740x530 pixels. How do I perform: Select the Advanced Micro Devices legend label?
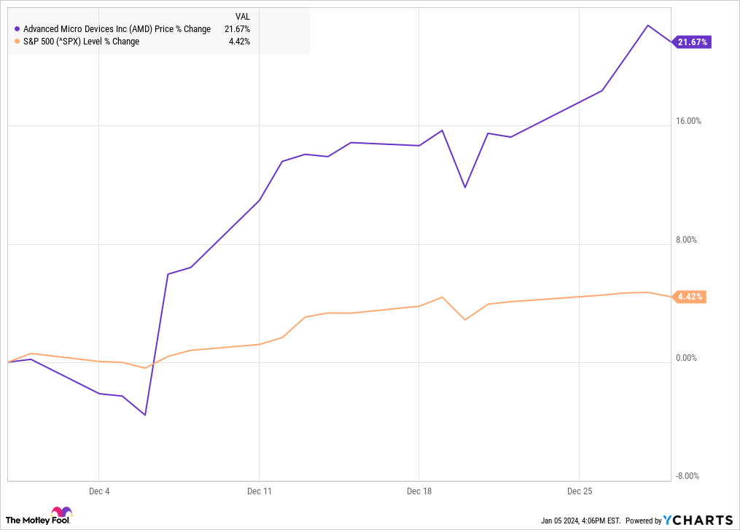pos(117,29)
